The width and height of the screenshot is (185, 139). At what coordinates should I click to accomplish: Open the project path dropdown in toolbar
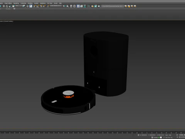click(113, 6)
